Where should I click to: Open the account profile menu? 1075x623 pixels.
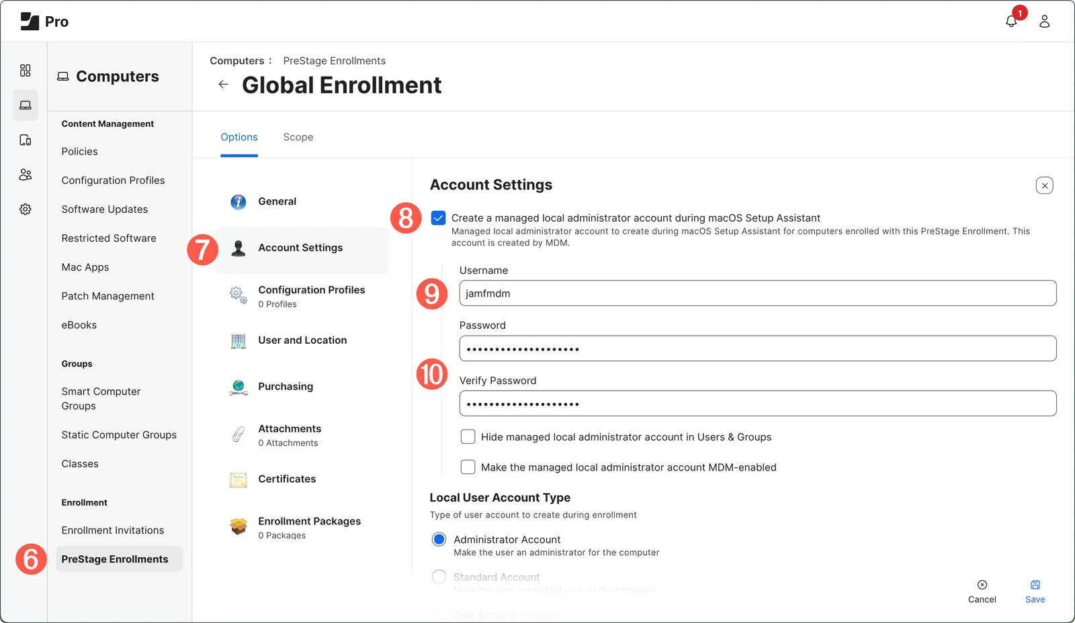click(1044, 21)
